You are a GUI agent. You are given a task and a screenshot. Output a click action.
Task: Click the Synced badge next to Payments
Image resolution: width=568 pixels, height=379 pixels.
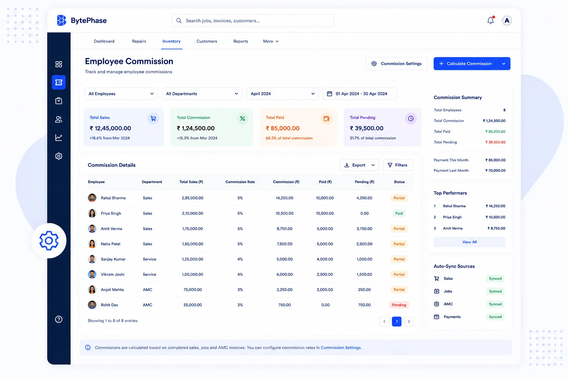(495, 317)
